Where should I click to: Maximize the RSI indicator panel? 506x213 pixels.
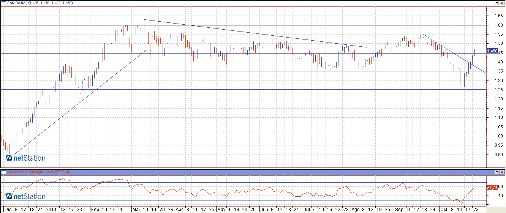(497, 172)
